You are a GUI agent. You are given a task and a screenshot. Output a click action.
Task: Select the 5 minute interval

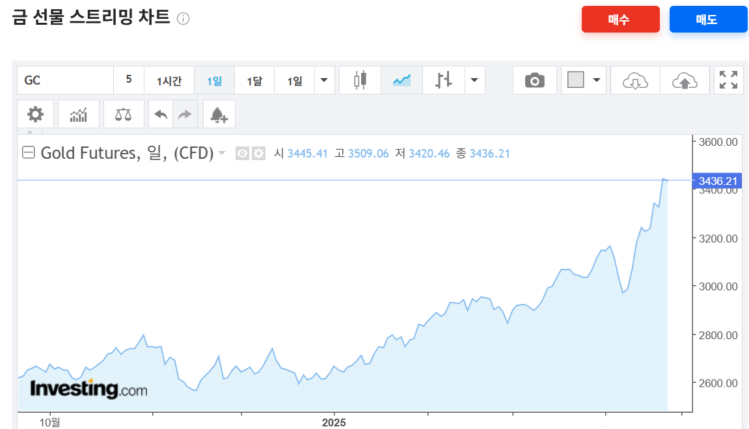[129, 80]
